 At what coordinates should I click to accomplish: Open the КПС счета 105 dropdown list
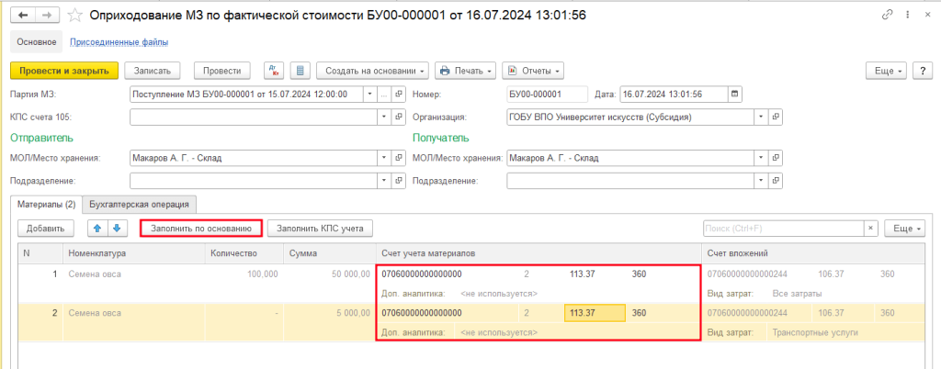[x=383, y=117]
